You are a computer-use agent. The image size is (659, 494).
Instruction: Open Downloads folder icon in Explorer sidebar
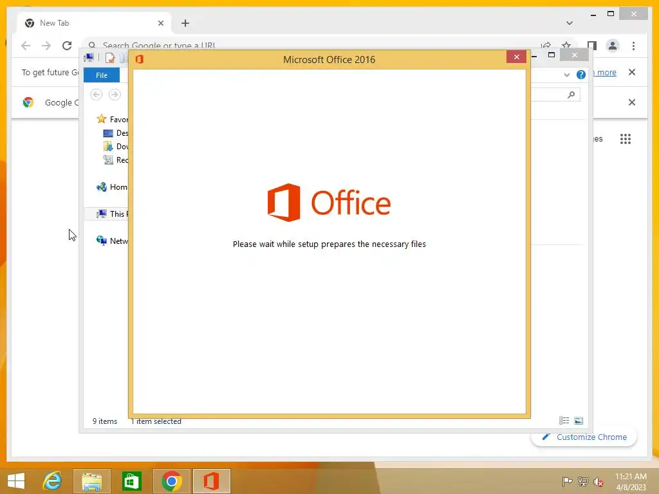pos(108,146)
